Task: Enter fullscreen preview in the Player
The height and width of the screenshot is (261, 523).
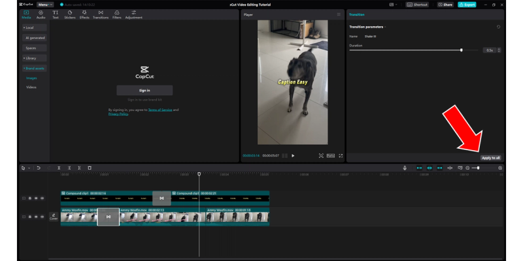Action: point(341,155)
